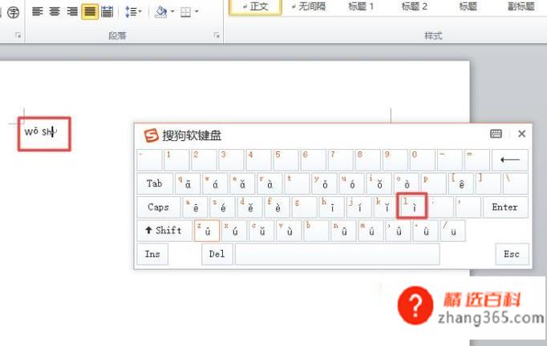Insert ǔ using the c key
547x346 pixels.
[261, 231]
